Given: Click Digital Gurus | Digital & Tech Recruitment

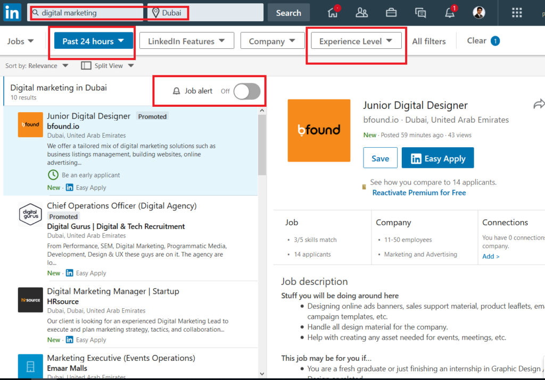Looking at the screenshot, I should [115, 226].
